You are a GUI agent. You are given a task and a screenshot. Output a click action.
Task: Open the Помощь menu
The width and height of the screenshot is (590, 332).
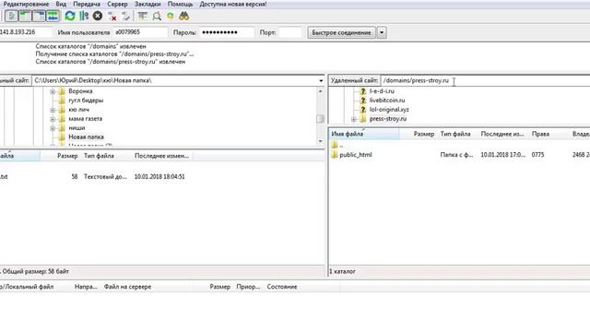(180, 4)
